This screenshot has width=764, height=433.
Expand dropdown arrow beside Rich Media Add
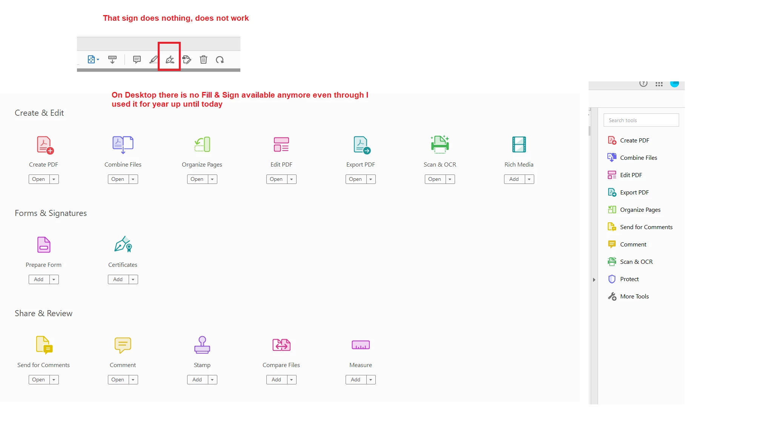[x=529, y=179]
